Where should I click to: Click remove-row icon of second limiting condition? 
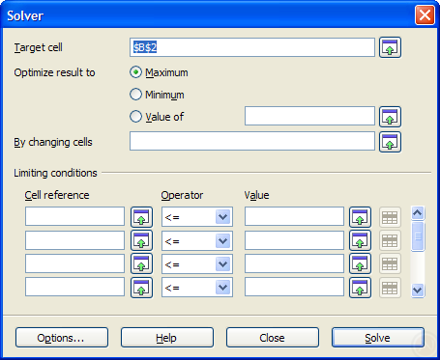click(390, 240)
